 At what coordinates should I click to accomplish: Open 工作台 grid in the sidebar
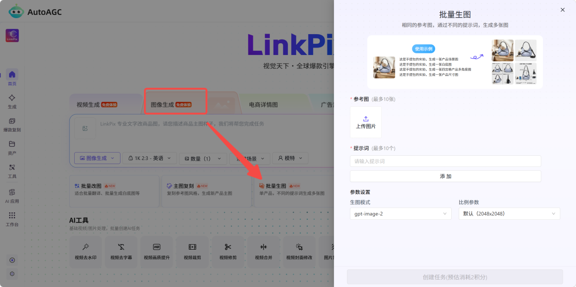coord(12,219)
